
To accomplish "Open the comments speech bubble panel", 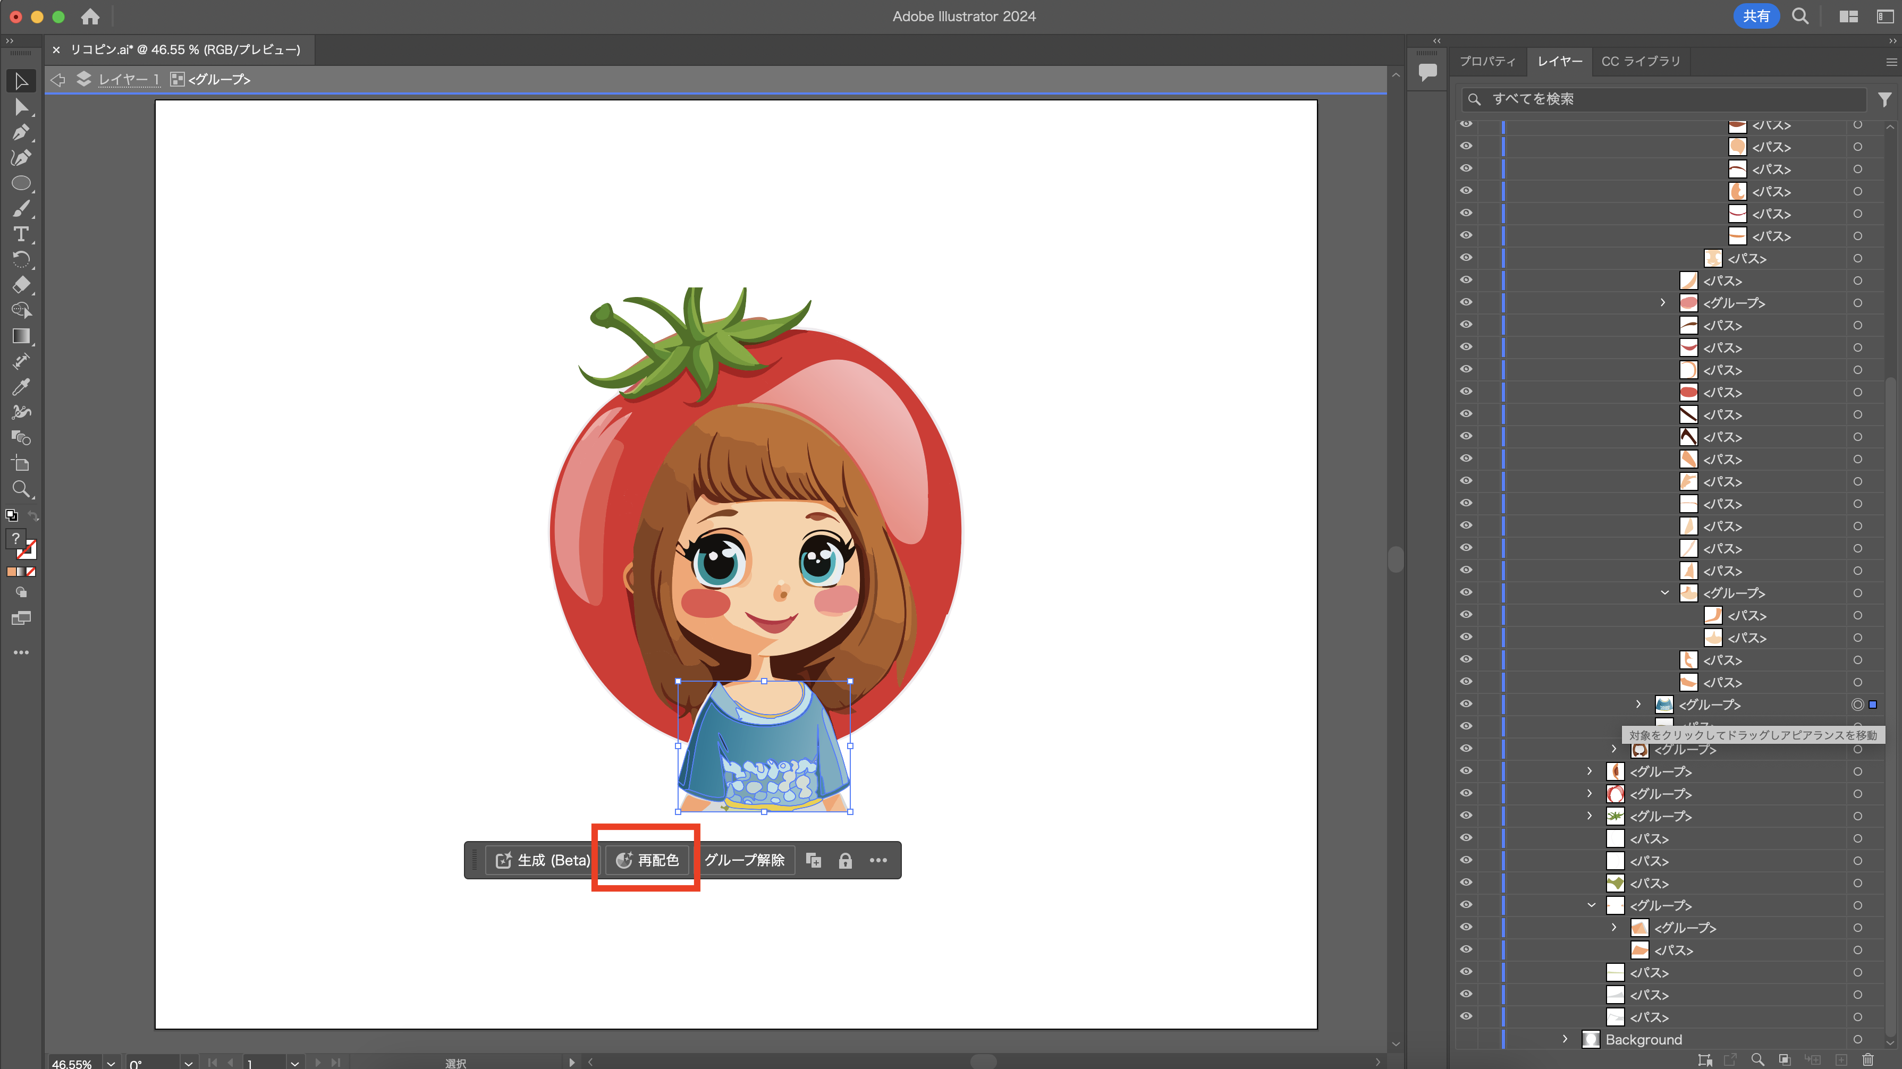I will (1427, 72).
